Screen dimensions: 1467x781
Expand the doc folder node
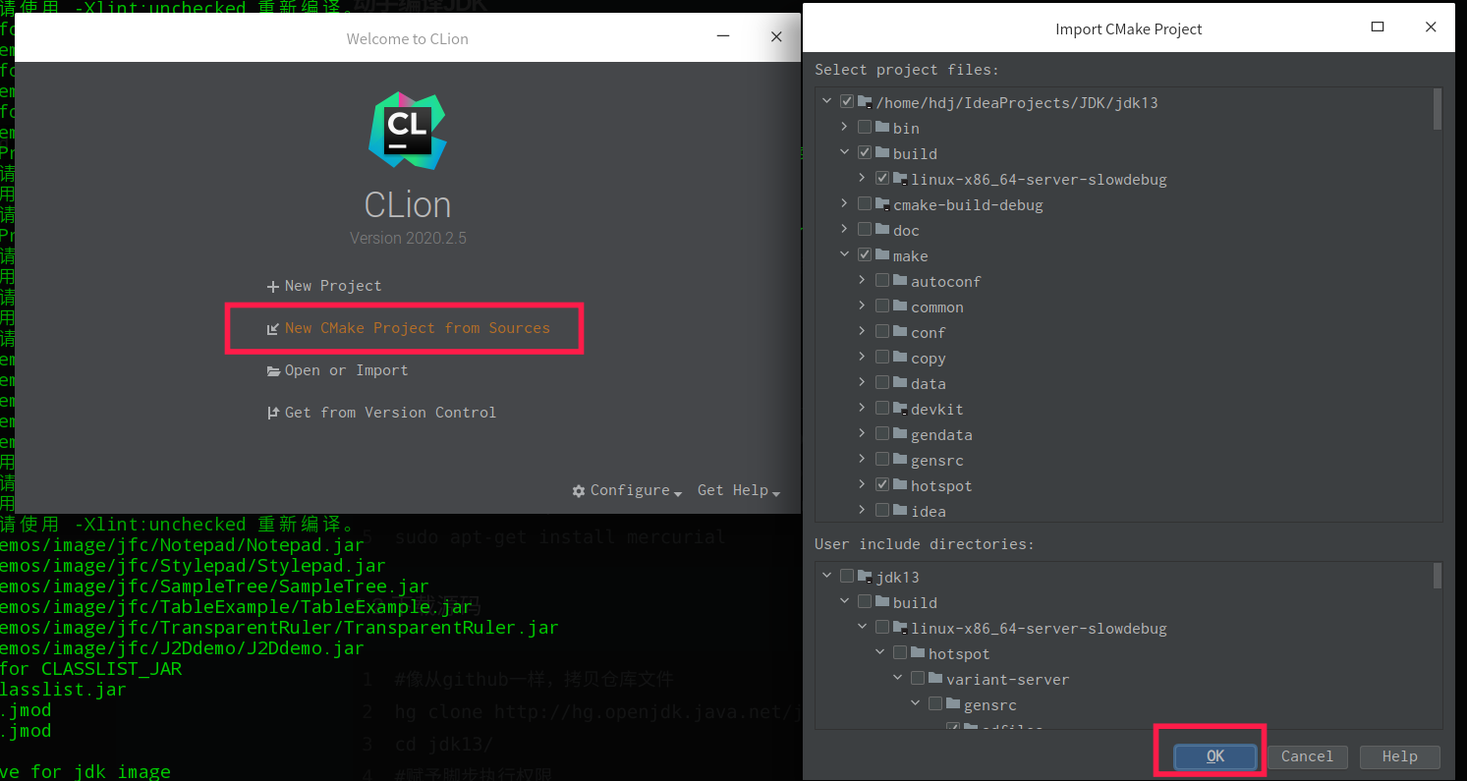(x=844, y=229)
